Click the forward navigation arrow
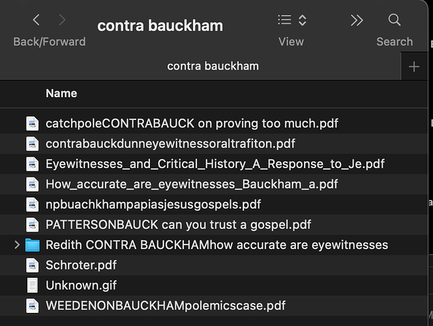The image size is (433, 326). tap(62, 20)
